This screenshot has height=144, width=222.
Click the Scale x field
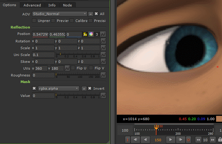point(44,48)
